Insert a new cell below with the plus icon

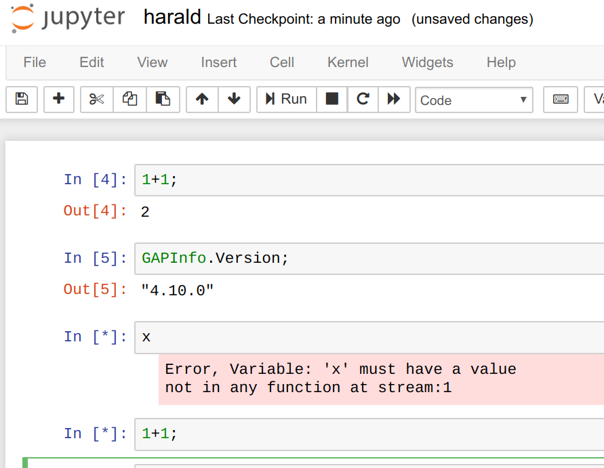coord(59,100)
